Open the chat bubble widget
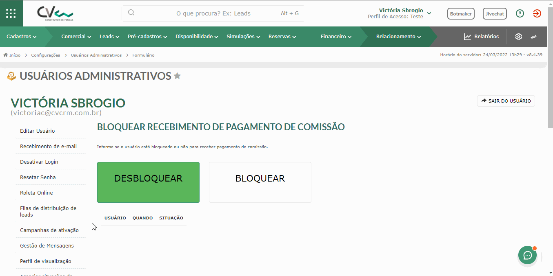553x276 pixels. [x=528, y=255]
